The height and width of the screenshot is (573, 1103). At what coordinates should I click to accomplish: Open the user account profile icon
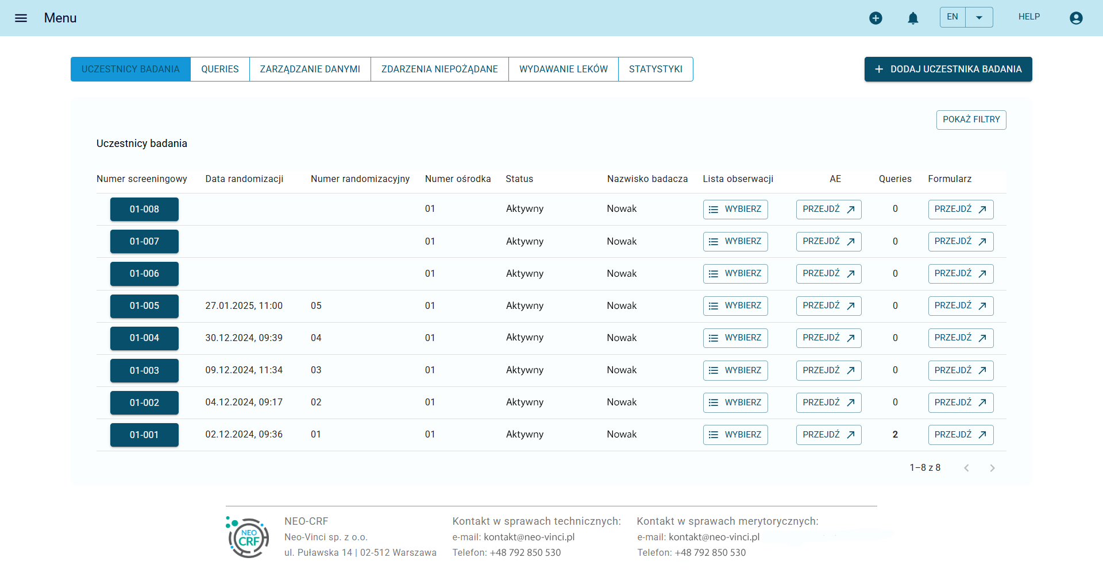[x=1076, y=18]
